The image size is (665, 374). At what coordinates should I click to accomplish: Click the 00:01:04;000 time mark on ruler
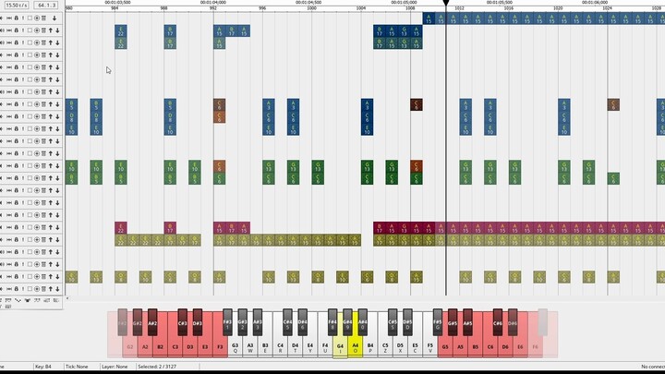tap(213, 3)
